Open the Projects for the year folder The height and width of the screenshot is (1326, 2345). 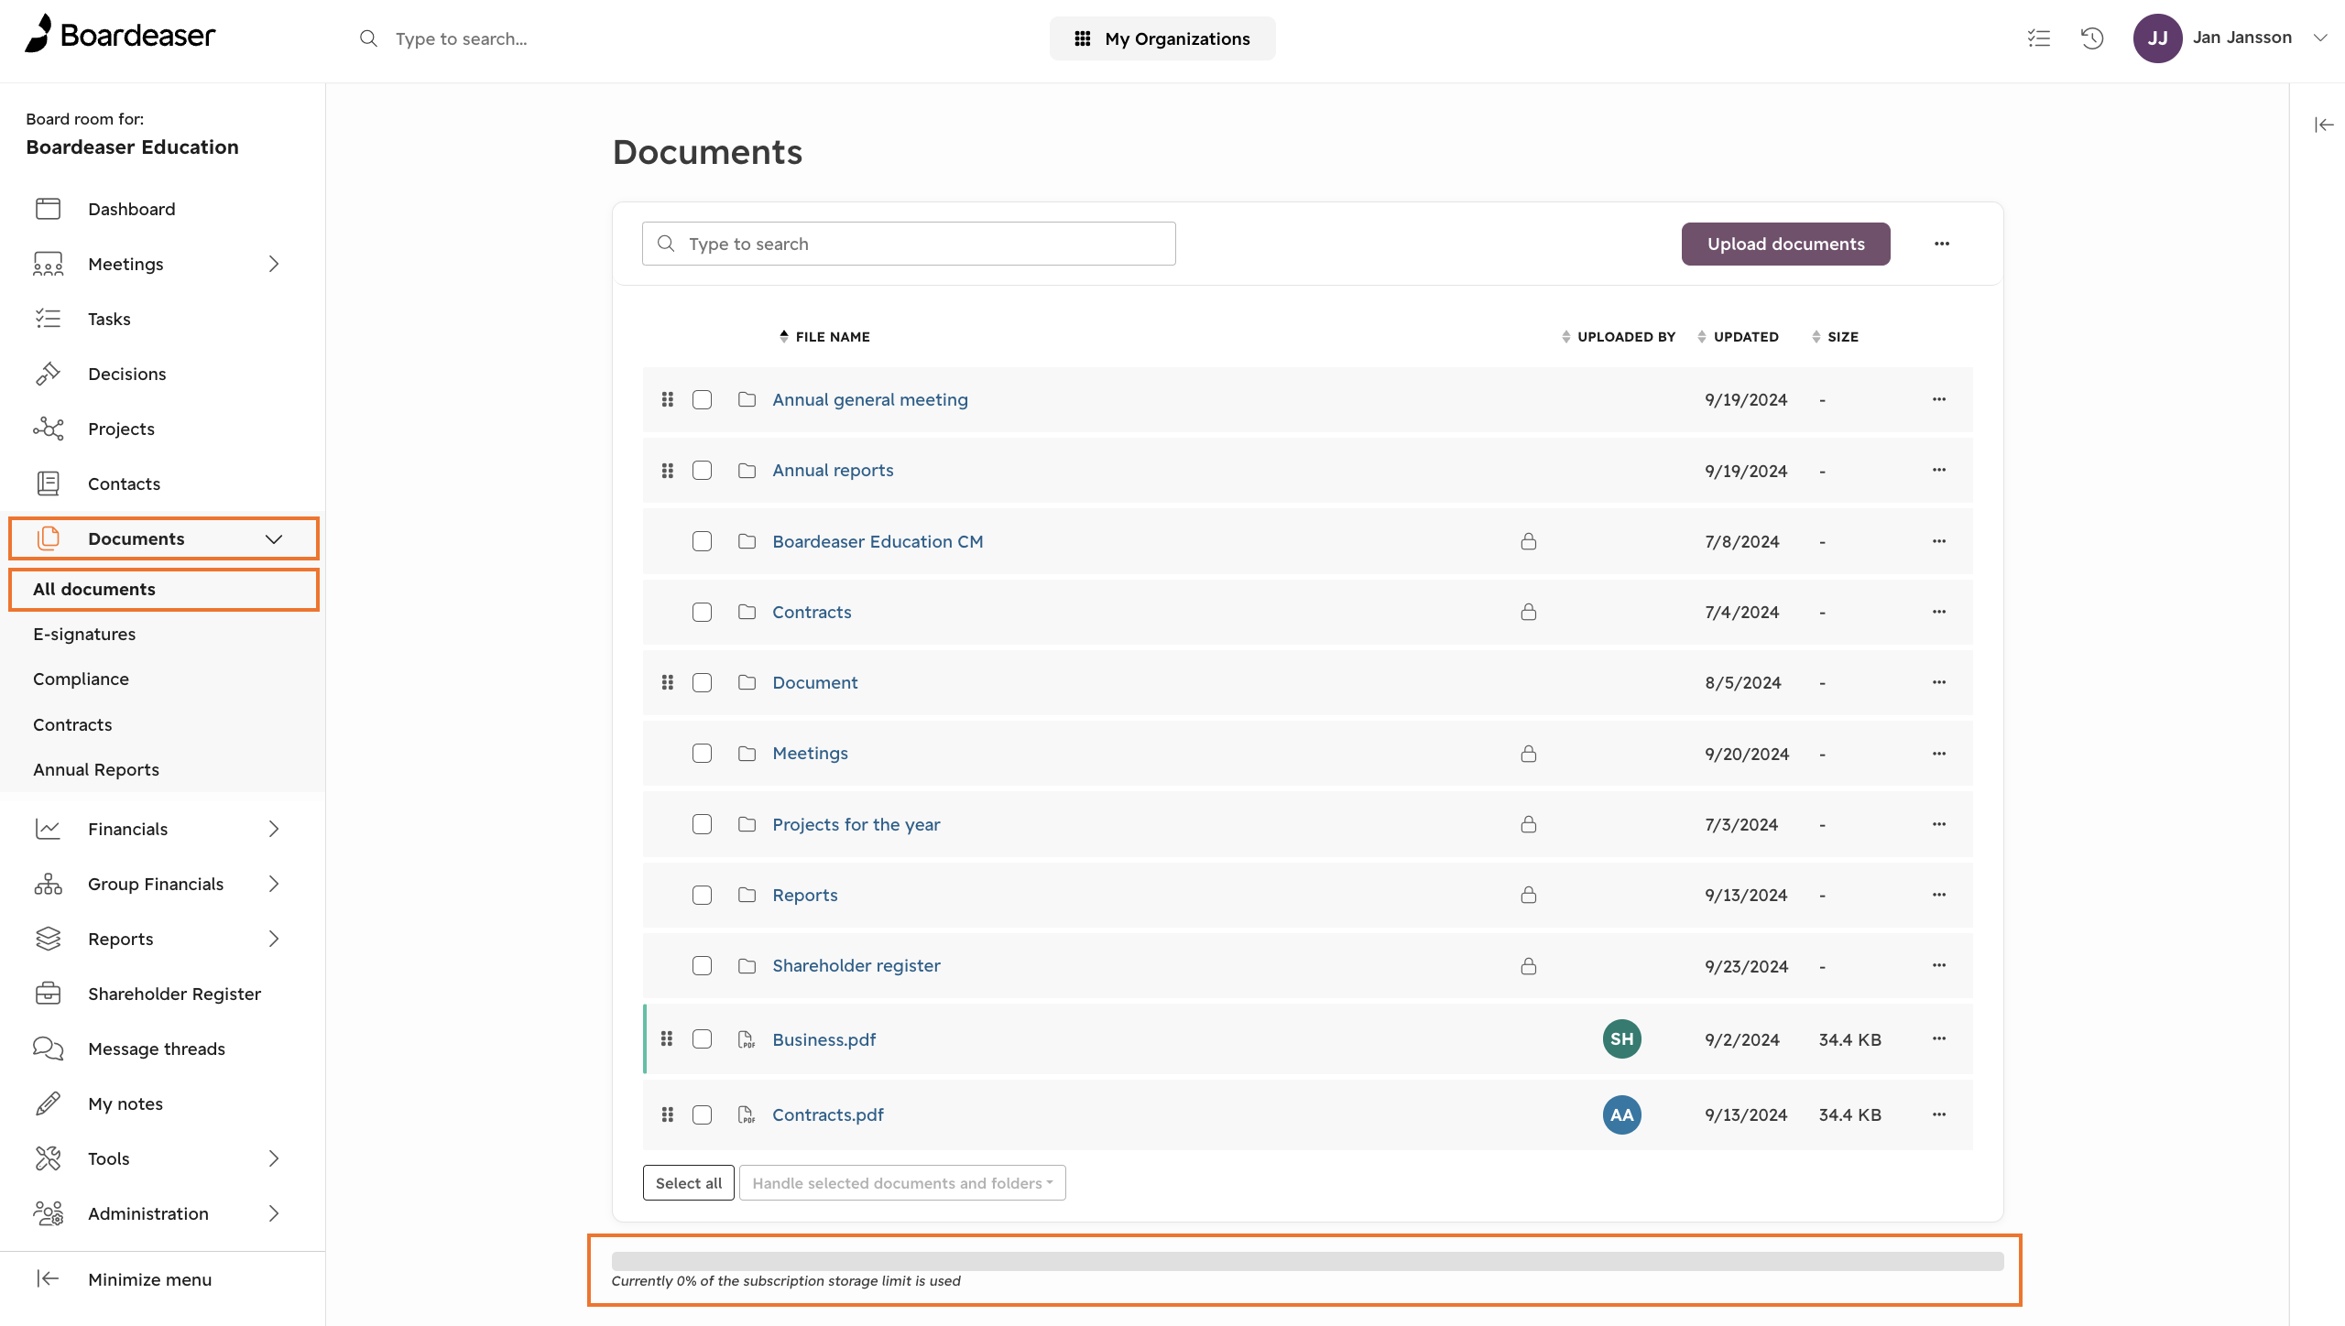(x=856, y=824)
